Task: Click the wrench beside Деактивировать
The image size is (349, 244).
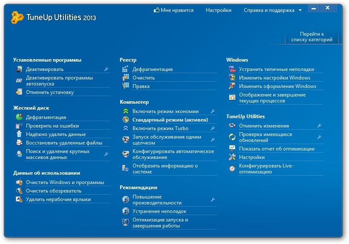Action: (107, 69)
